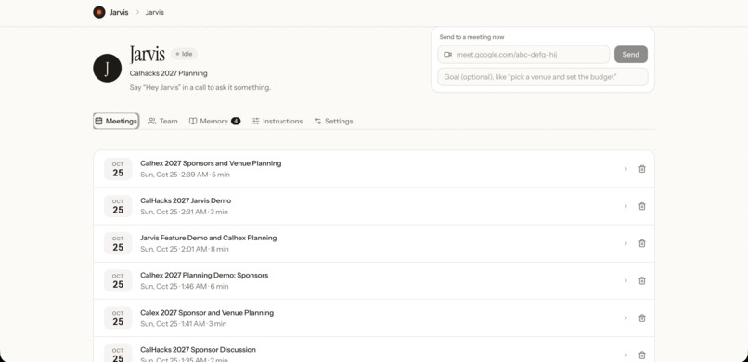
Task: Open chevron for Calhex 2027 Planning Demo: Sponsors
Action: click(x=625, y=280)
